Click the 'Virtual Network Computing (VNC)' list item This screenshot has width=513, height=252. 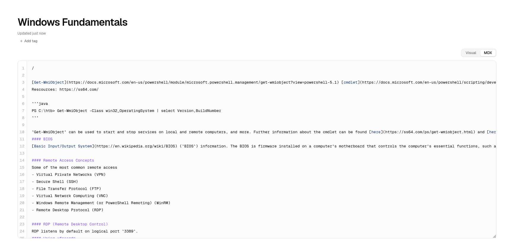[70, 196]
